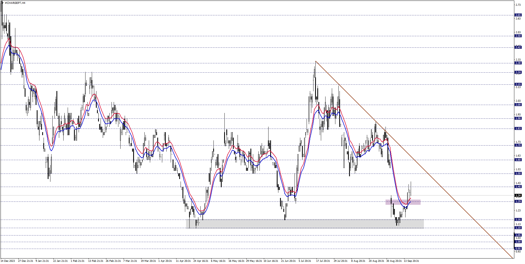Click the 6 May 16:31 date label
525x264 pixels.
point(218,261)
